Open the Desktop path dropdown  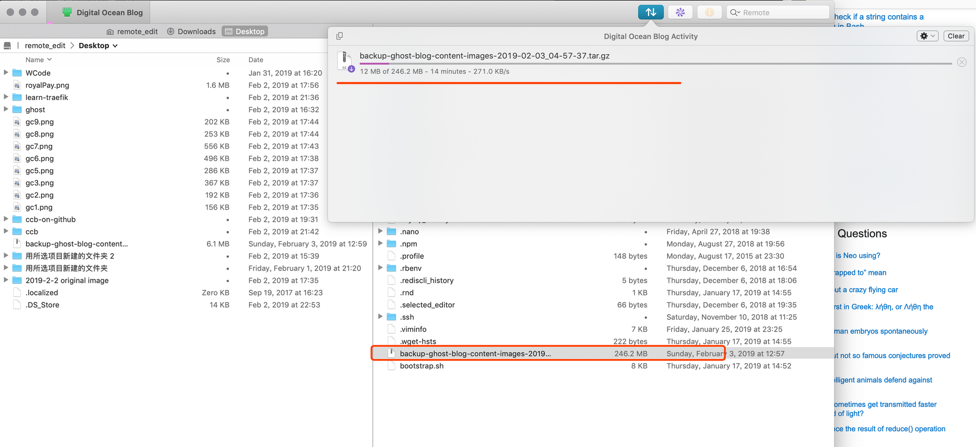tap(98, 46)
